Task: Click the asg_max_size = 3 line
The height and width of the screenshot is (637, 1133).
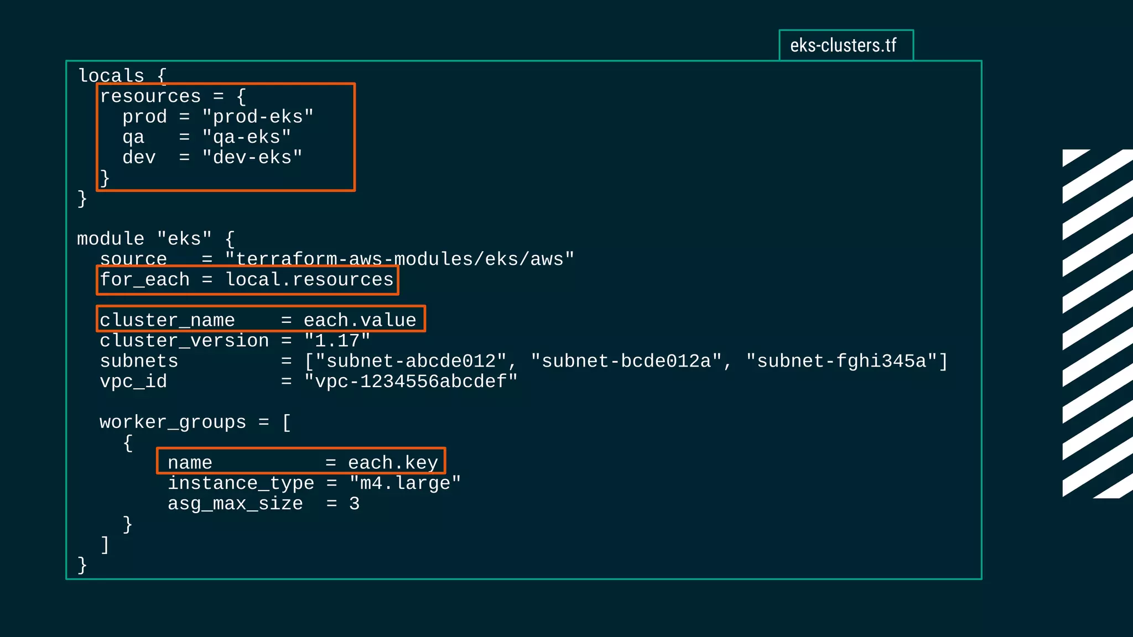Action: (263, 504)
